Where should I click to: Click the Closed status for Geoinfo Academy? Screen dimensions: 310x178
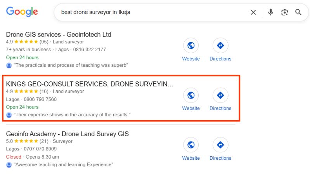click(14, 157)
